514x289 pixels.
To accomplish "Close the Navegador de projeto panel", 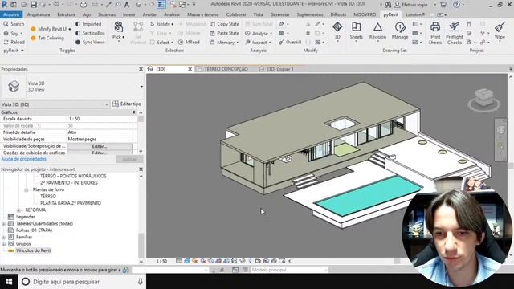I will [141, 169].
